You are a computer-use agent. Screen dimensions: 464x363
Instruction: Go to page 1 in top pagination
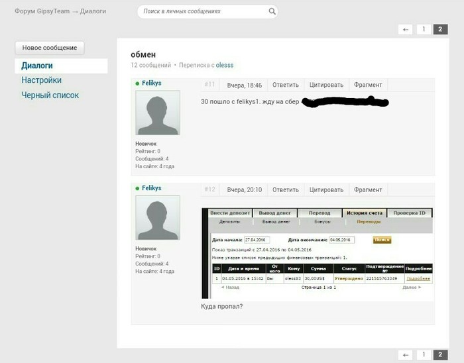[424, 29]
